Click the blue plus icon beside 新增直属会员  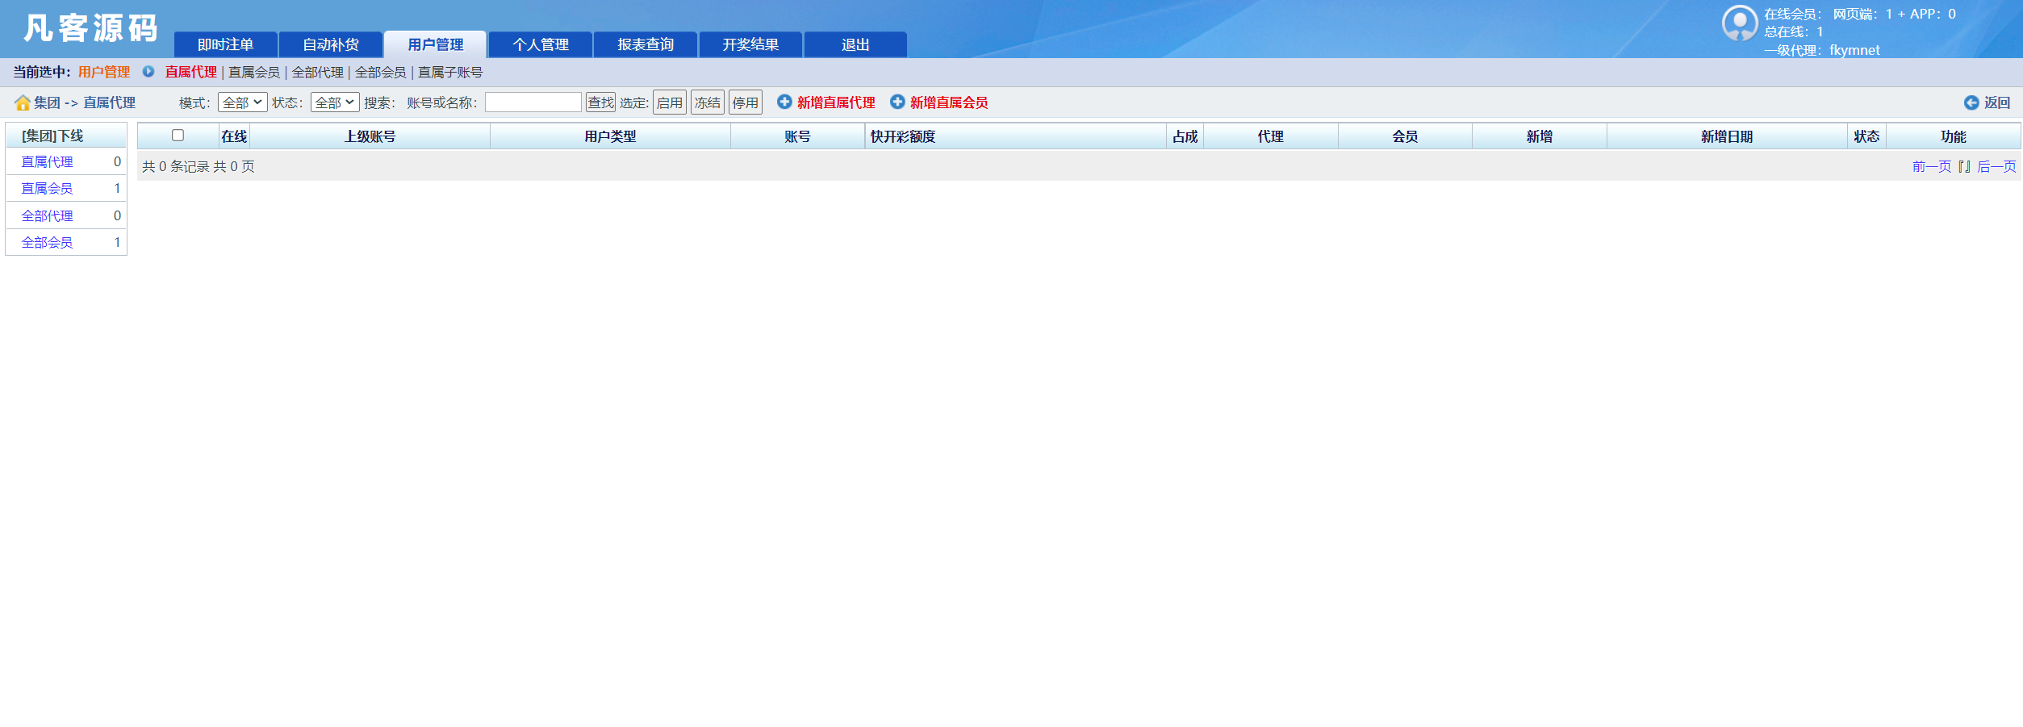pyautogui.click(x=897, y=102)
